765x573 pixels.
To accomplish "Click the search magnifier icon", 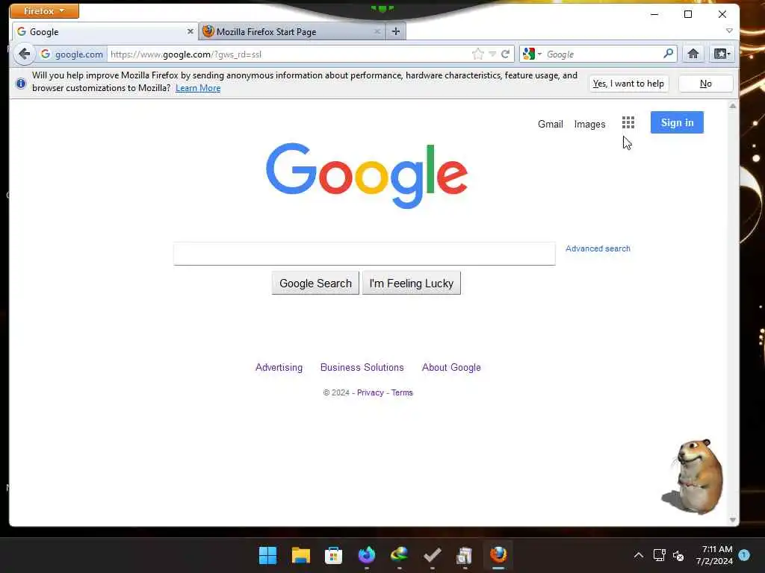I will pos(669,54).
